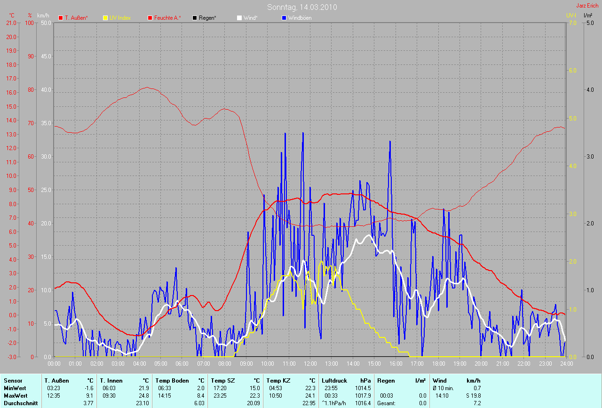Viewport: 602px width, 408px height.
Task: Click the Temp Boden column header
Action: 172,380
